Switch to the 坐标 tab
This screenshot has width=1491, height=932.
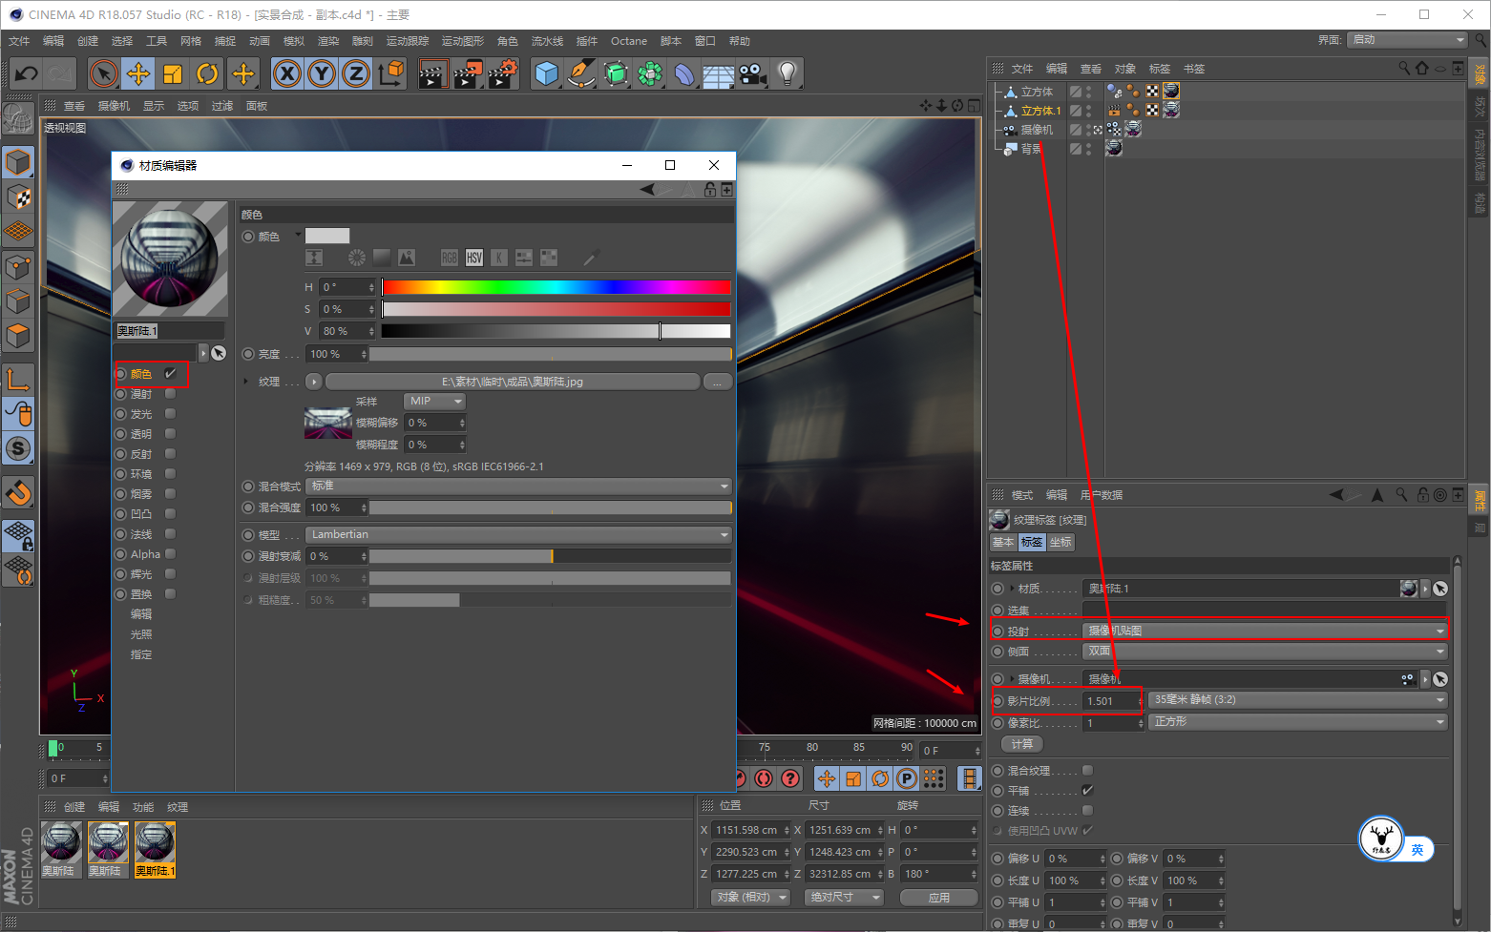coord(1060,542)
